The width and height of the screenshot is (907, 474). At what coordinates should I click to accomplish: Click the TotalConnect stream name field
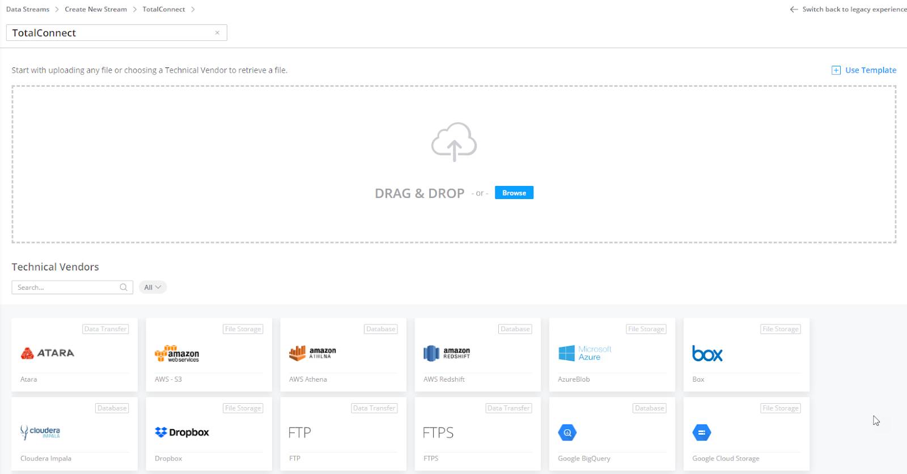[x=116, y=33]
